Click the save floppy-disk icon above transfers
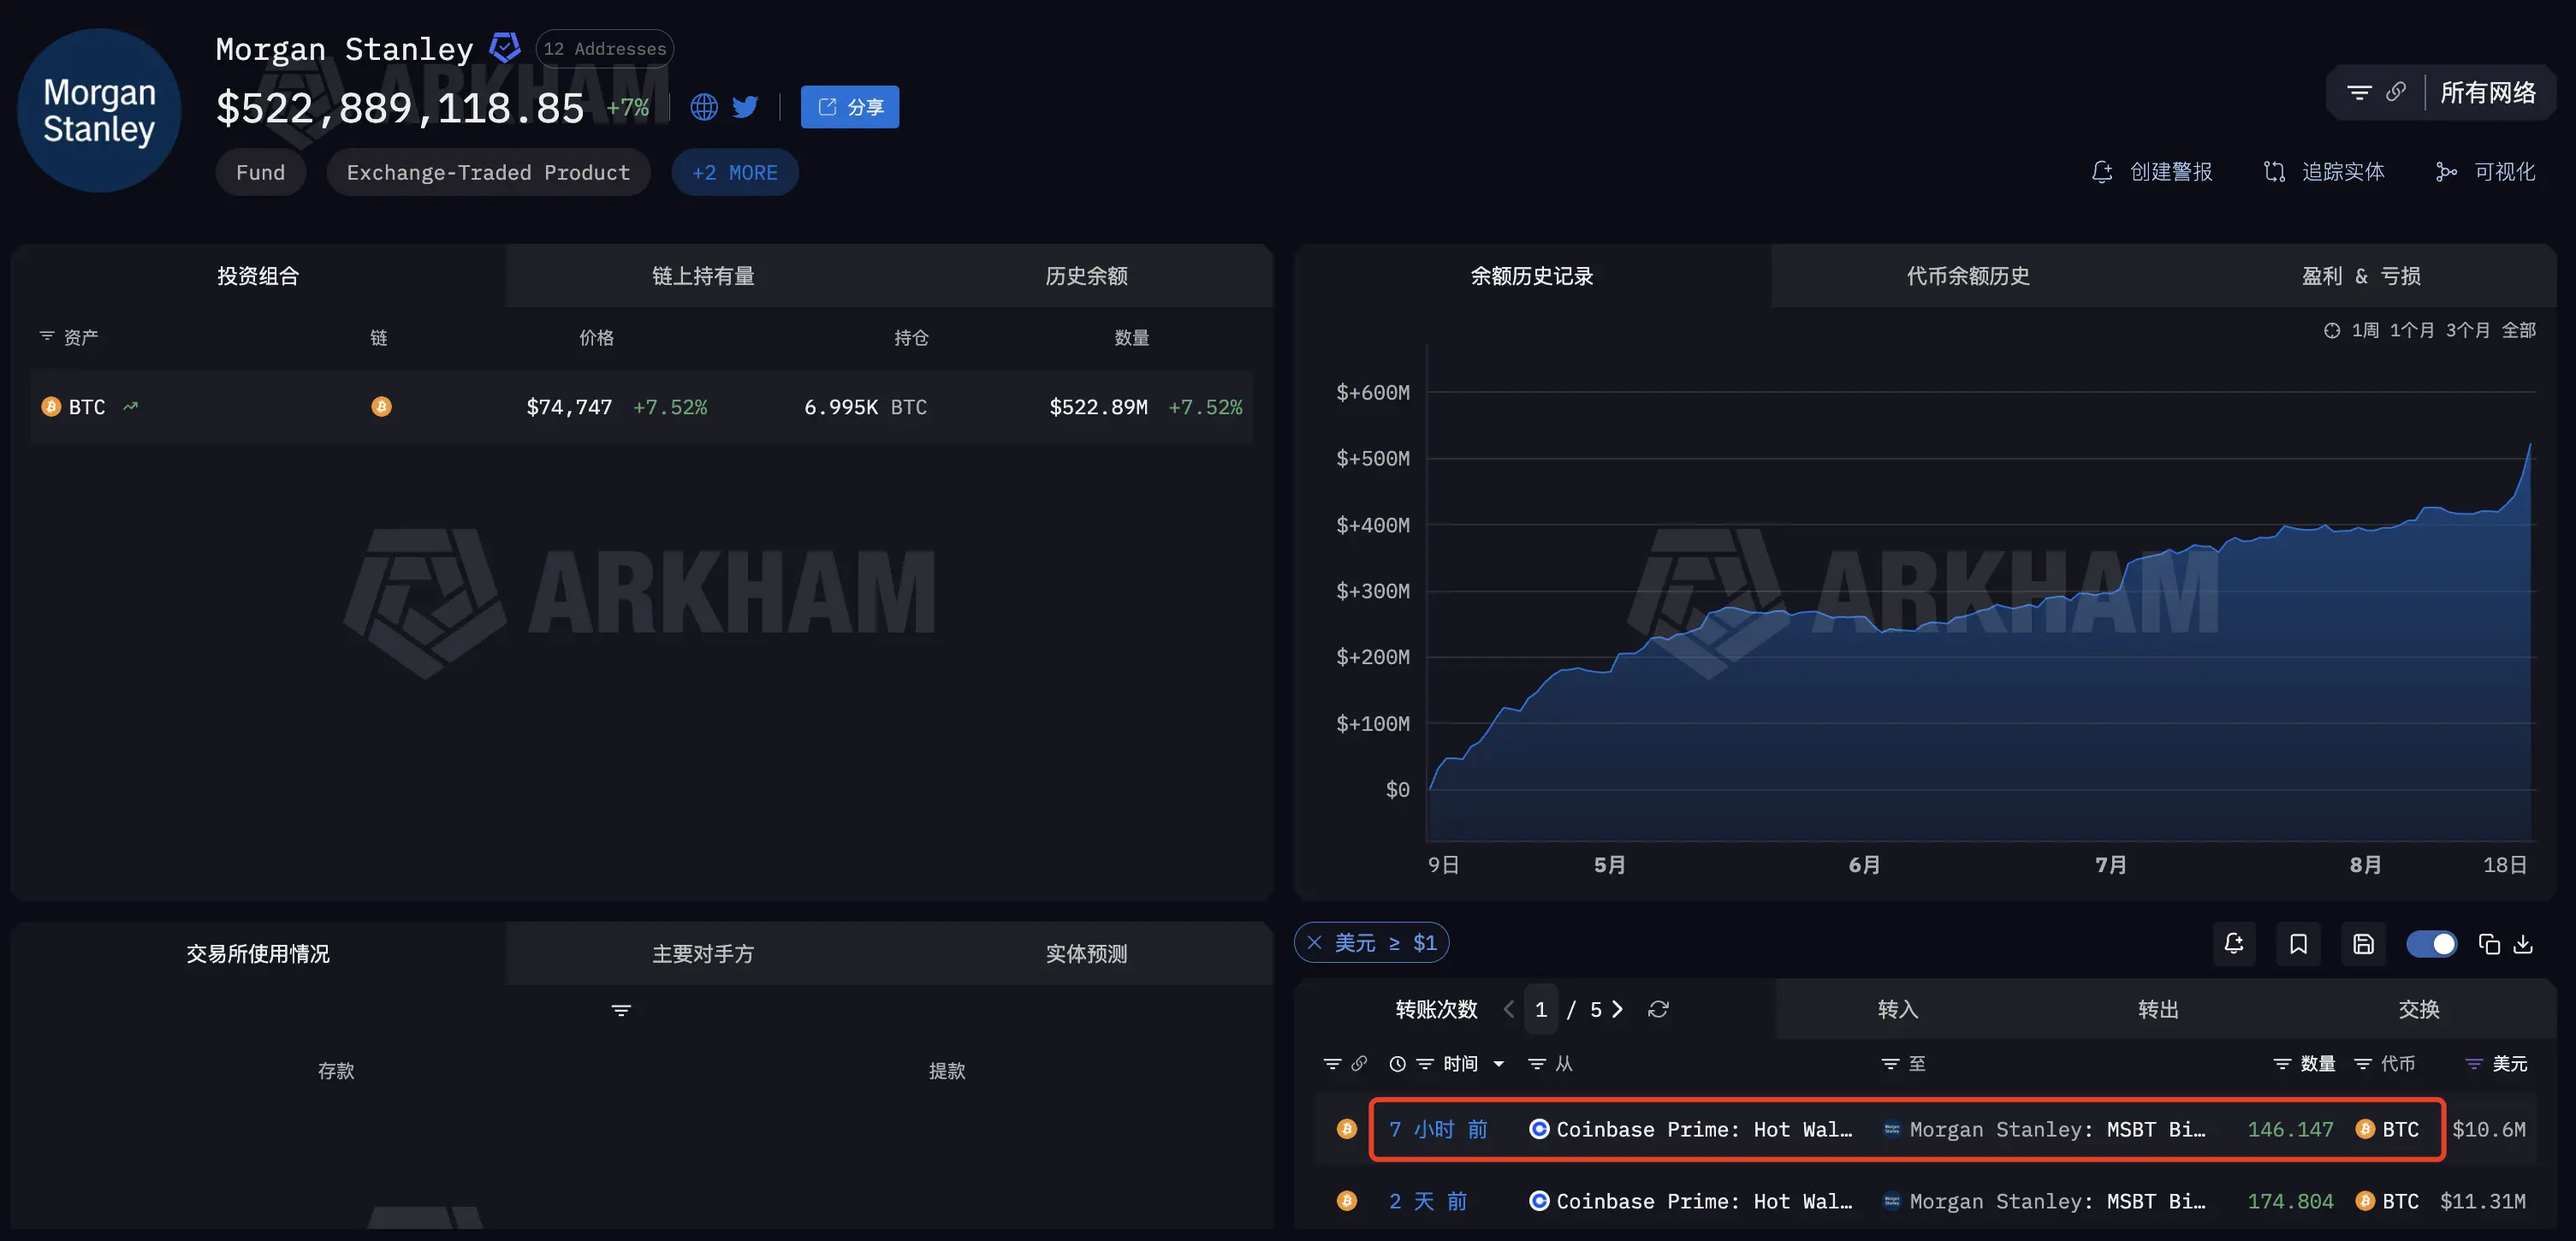Screen dimensions: 2576x1241 pos(2363,943)
